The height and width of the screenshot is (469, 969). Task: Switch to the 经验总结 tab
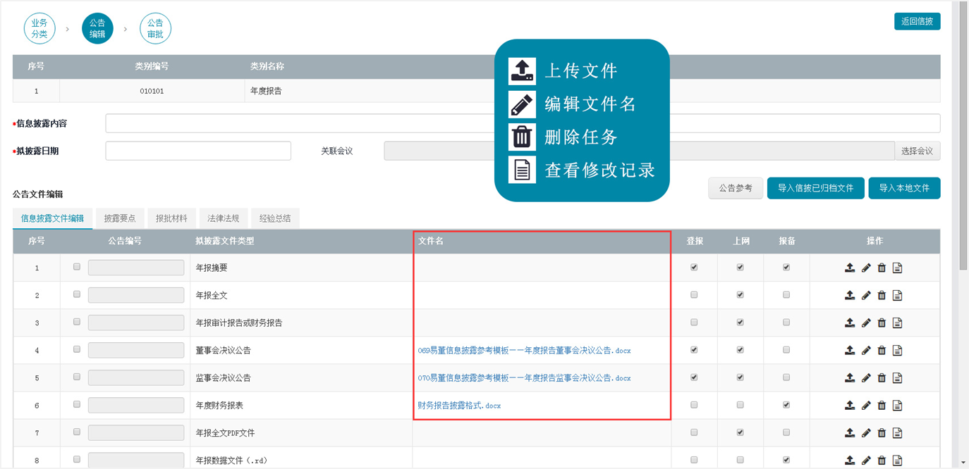(x=275, y=218)
